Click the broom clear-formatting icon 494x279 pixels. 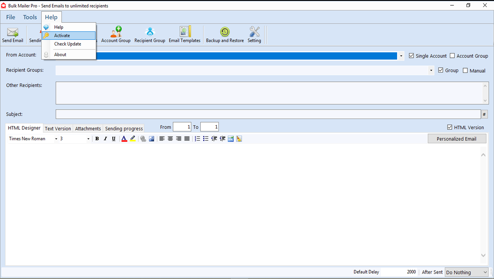tap(239, 138)
